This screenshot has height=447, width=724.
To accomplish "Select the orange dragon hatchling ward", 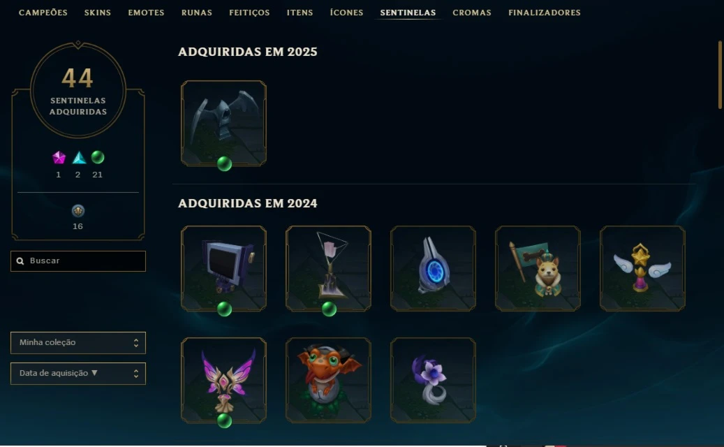I will [328, 380].
